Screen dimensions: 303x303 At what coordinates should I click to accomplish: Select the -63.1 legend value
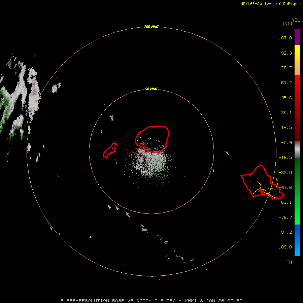285,202
